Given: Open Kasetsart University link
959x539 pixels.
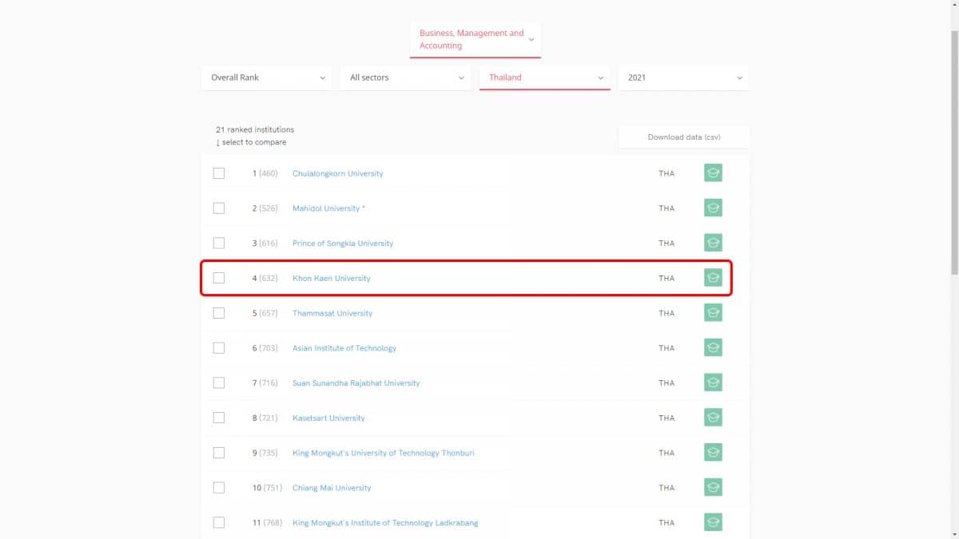Looking at the screenshot, I should (x=328, y=418).
